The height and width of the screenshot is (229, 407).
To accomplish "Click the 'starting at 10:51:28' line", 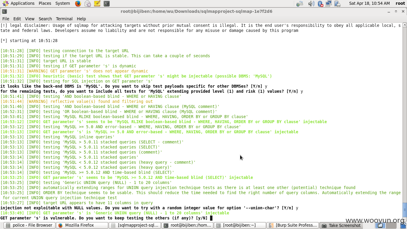I will 29,41.
